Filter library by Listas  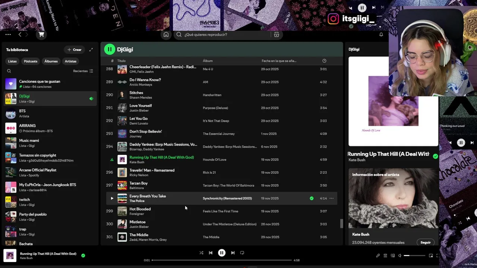click(x=12, y=61)
